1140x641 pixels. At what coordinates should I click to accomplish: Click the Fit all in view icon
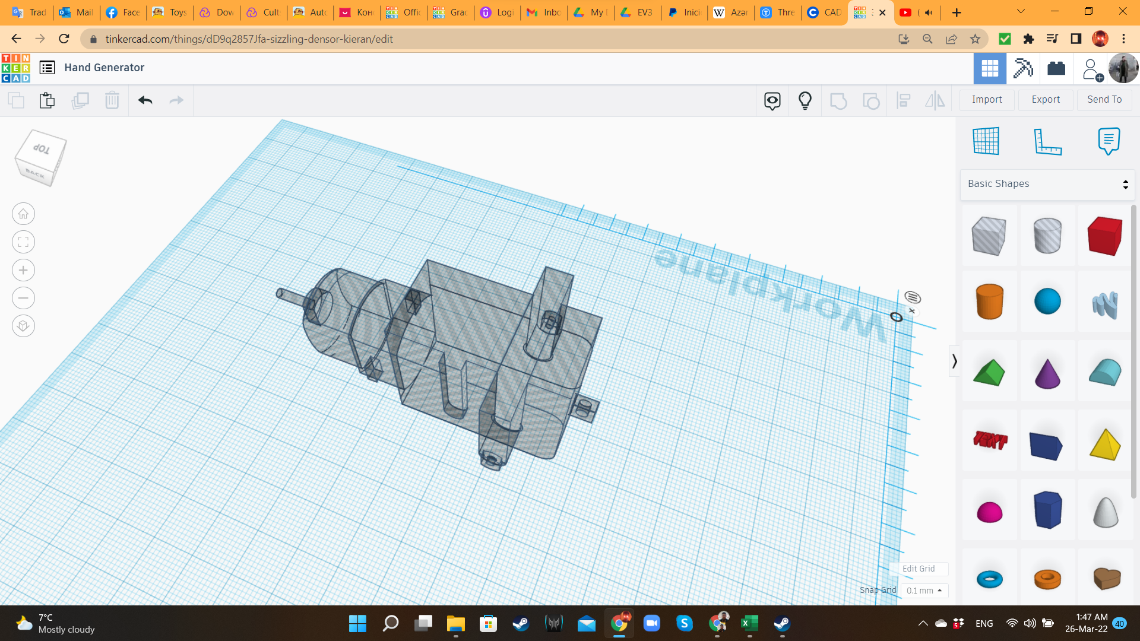[23, 242]
